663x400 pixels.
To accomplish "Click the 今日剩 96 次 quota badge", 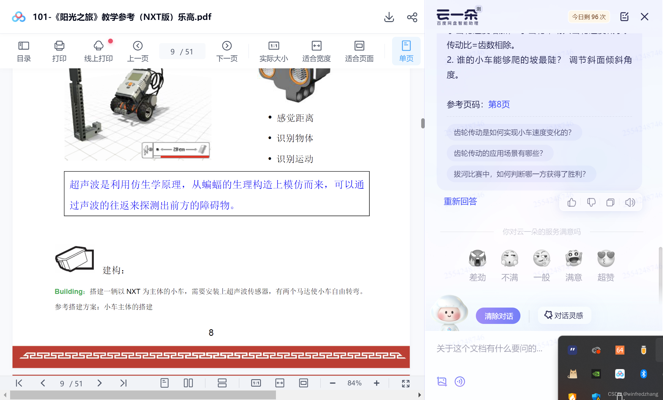I will [x=589, y=17].
